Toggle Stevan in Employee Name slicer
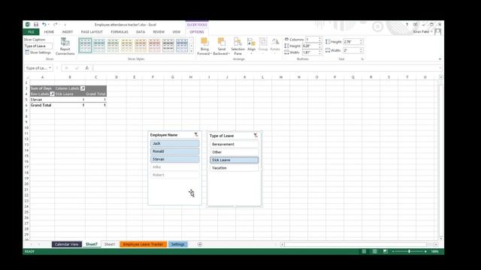The width and height of the screenshot is (481, 270). 174,159
